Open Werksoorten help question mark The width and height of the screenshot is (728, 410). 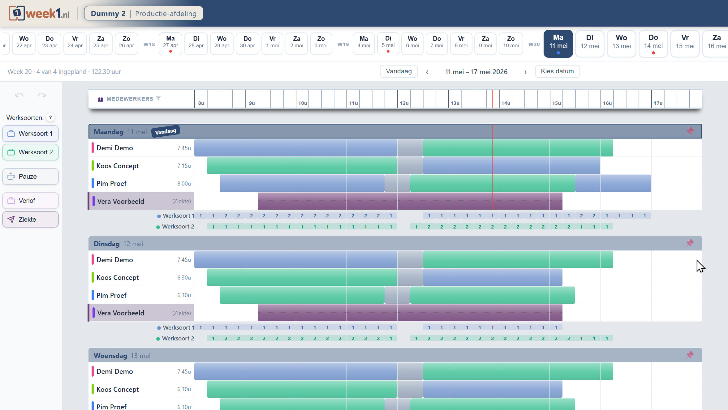point(50,117)
